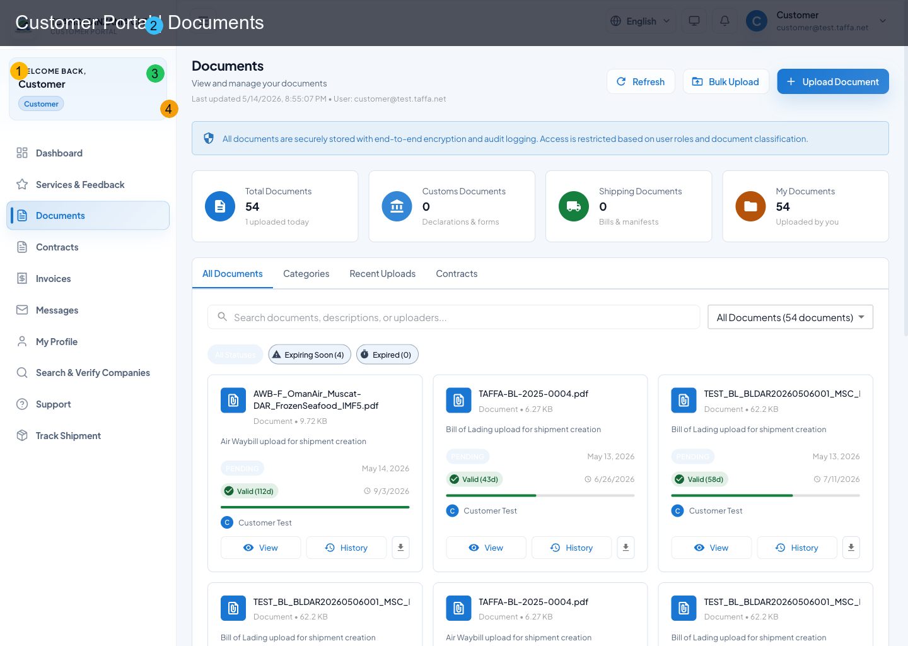Download the TAFFA-BL-2025-0004.pdf with Valid (43d)
Image resolution: width=908 pixels, height=646 pixels.
pos(626,548)
